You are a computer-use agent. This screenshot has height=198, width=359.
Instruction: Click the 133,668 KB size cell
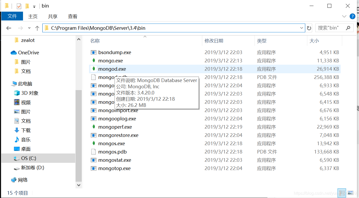326,152
